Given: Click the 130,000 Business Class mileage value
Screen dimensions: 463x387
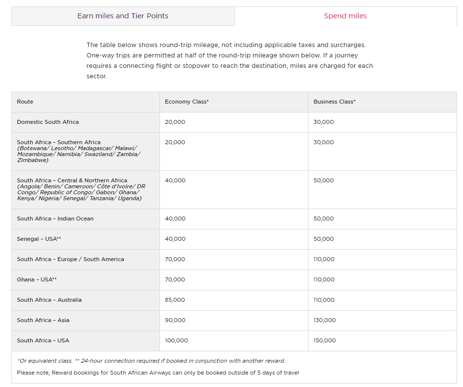Looking at the screenshot, I should 324,320.
